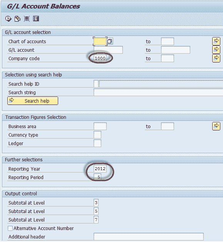Open multiple selection for Company code
This screenshot has width=223, height=242.
pyautogui.click(x=216, y=58)
